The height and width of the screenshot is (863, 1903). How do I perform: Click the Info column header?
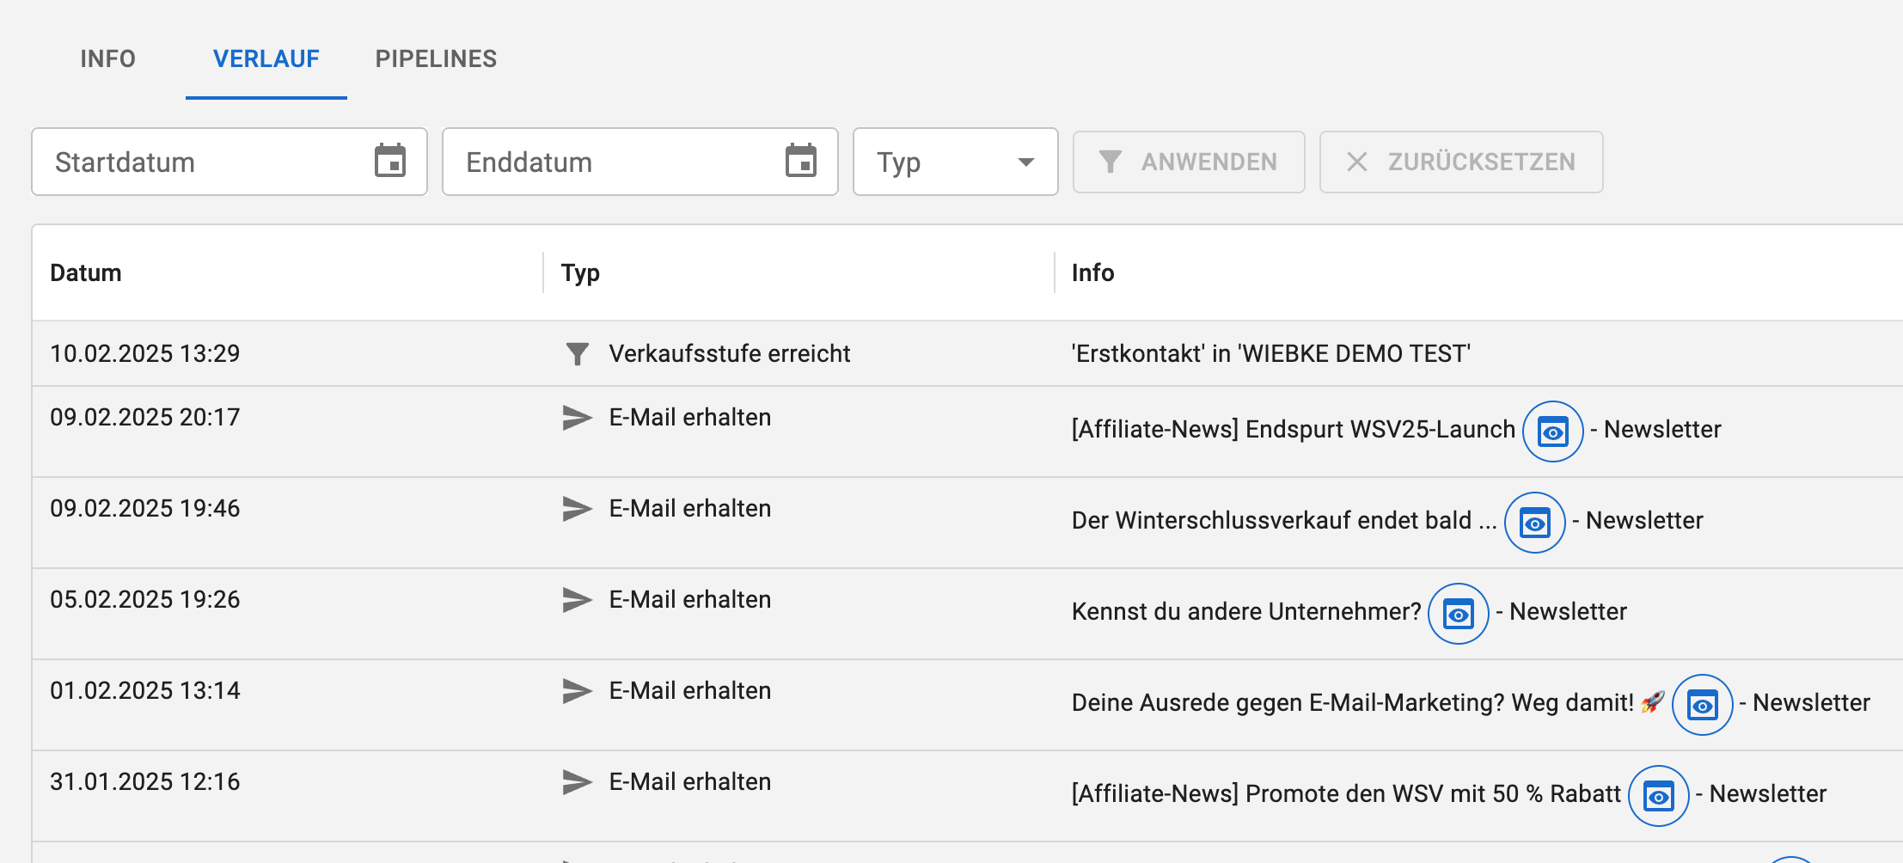[1092, 272]
